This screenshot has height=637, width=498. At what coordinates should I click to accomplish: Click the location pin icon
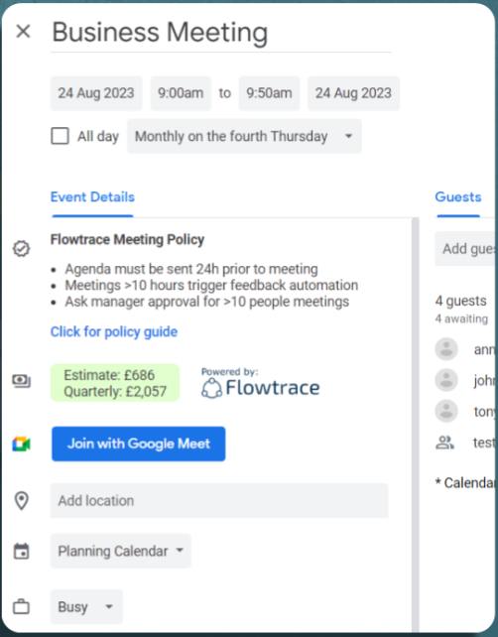tap(21, 500)
